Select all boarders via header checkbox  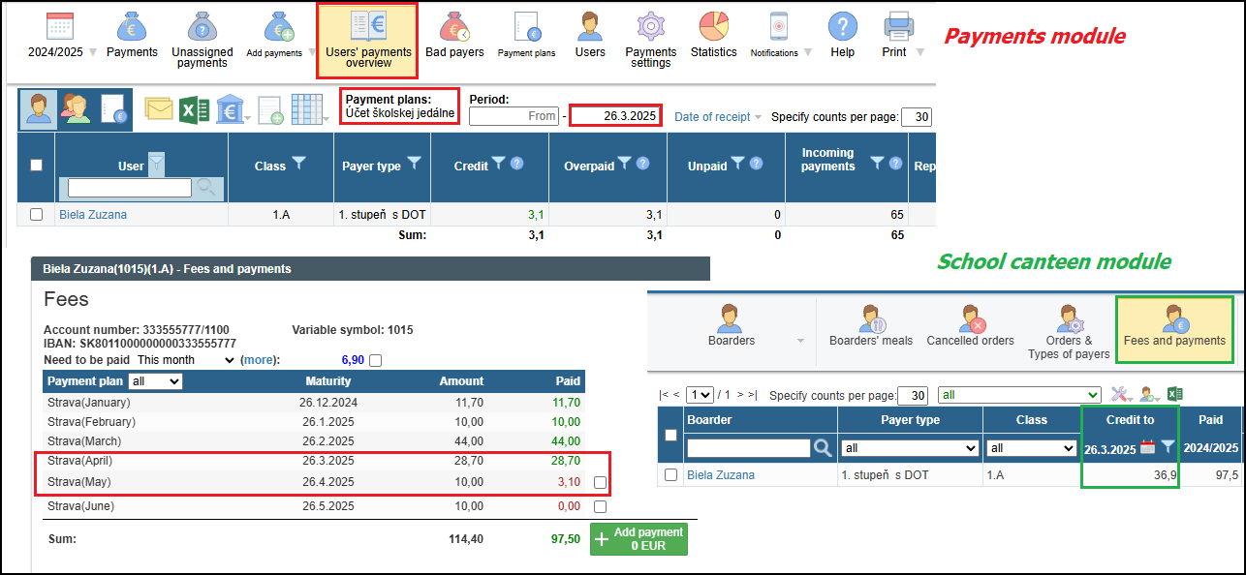point(670,435)
